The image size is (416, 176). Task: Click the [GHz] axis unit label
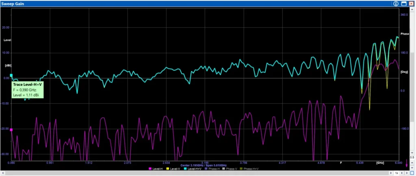[x=380, y=163]
